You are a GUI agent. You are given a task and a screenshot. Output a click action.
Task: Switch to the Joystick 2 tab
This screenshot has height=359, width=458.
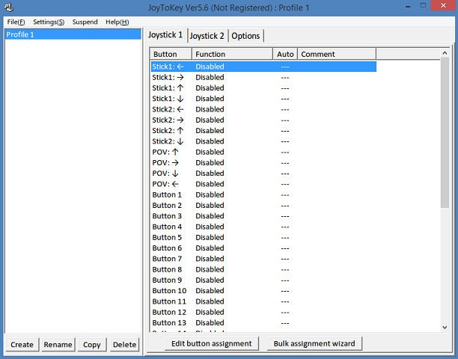pos(207,36)
